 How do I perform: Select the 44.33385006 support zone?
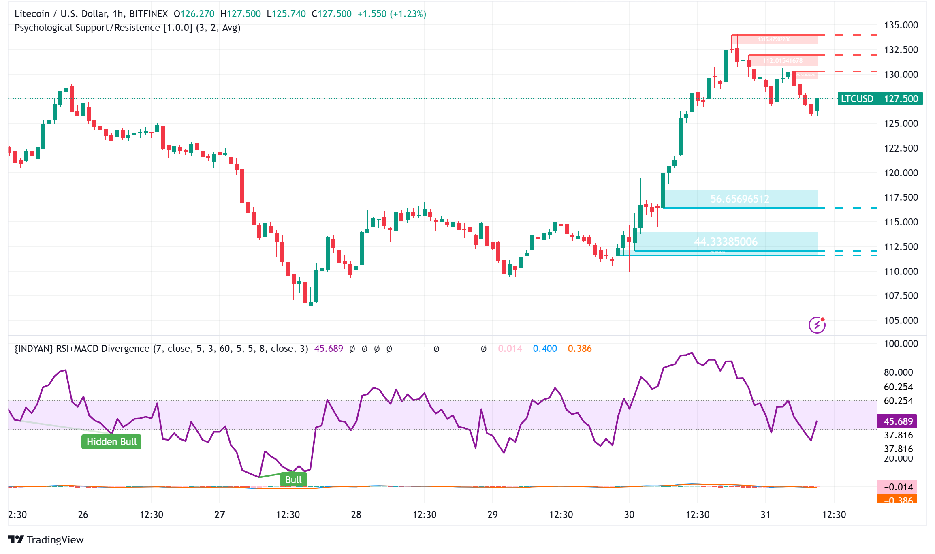tap(725, 242)
